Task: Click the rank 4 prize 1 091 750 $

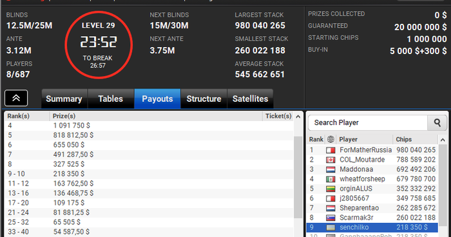Action: (72, 126)
